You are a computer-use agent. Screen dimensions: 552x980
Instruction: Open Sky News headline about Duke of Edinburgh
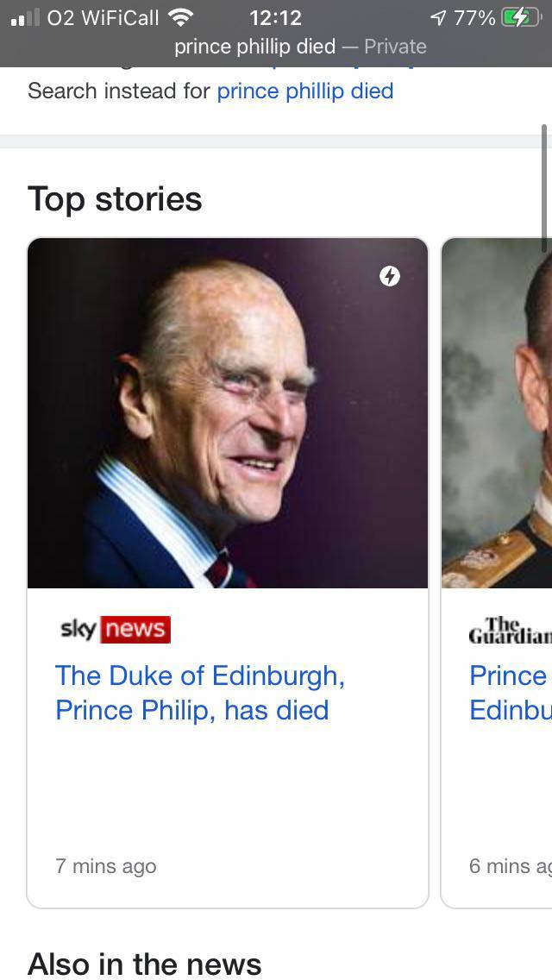point(201,693)
